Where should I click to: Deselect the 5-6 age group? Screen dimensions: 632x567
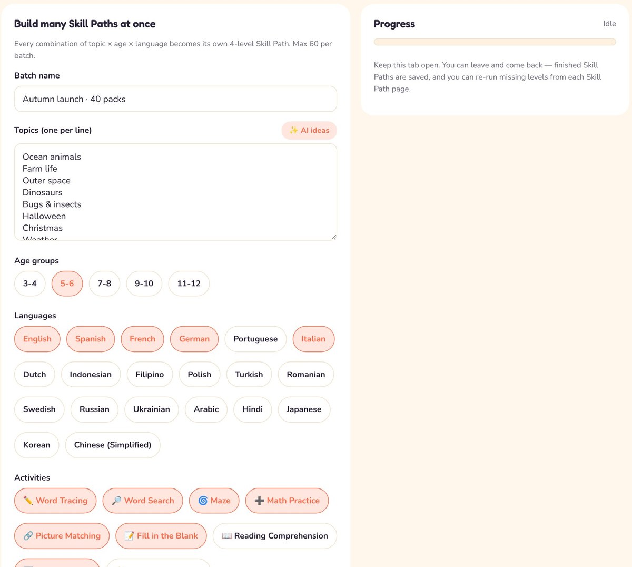click(67, 283)
